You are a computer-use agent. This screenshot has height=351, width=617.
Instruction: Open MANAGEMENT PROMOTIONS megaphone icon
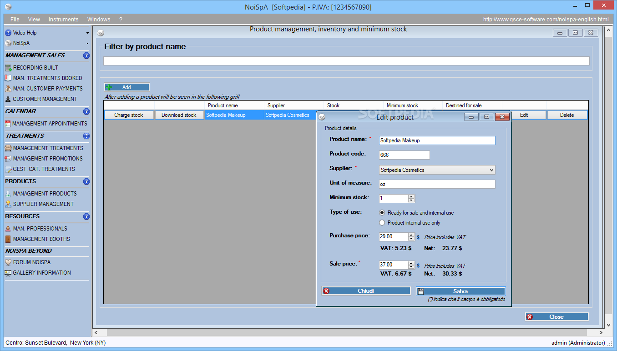[x=8, y=159]
